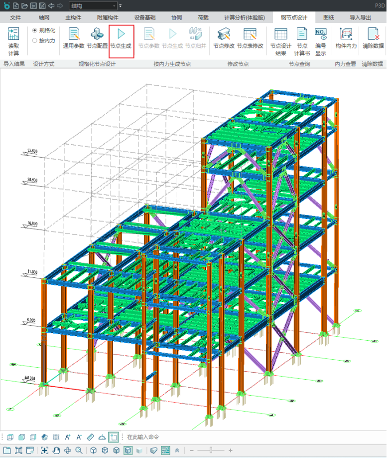Screen dimensions: 387x458
Task: Click the wireframe display mode icon
Action: pyautogui.click(x=10, y=437)
